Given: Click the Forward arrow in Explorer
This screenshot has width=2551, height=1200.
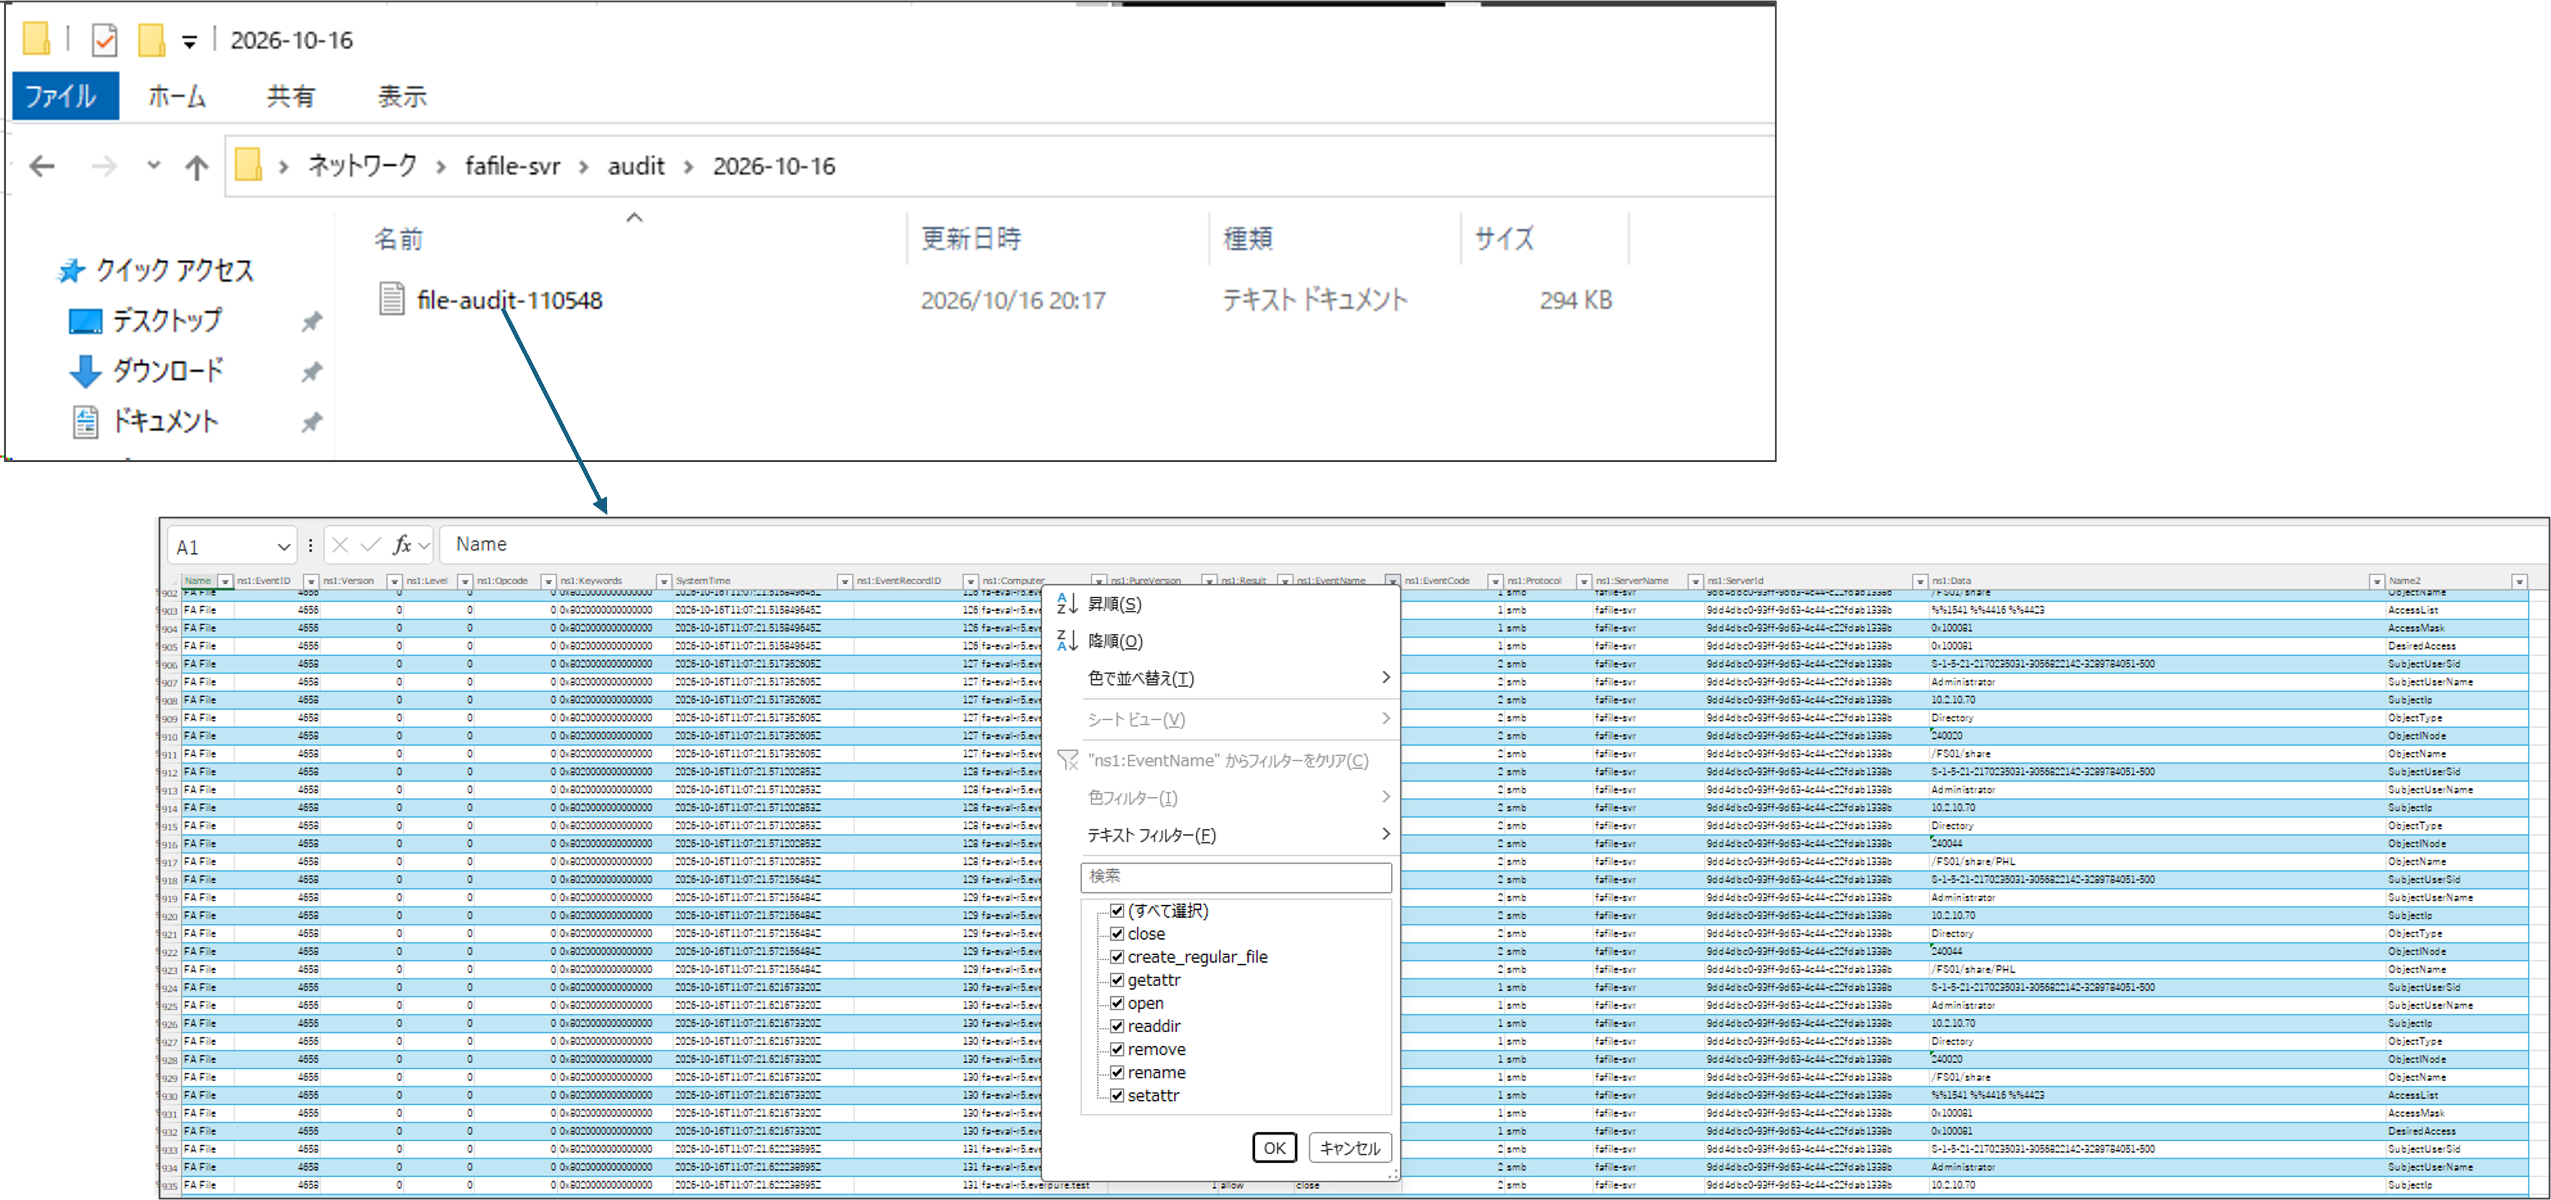Looking at the screenshot, I should click(x=104, y=167).
